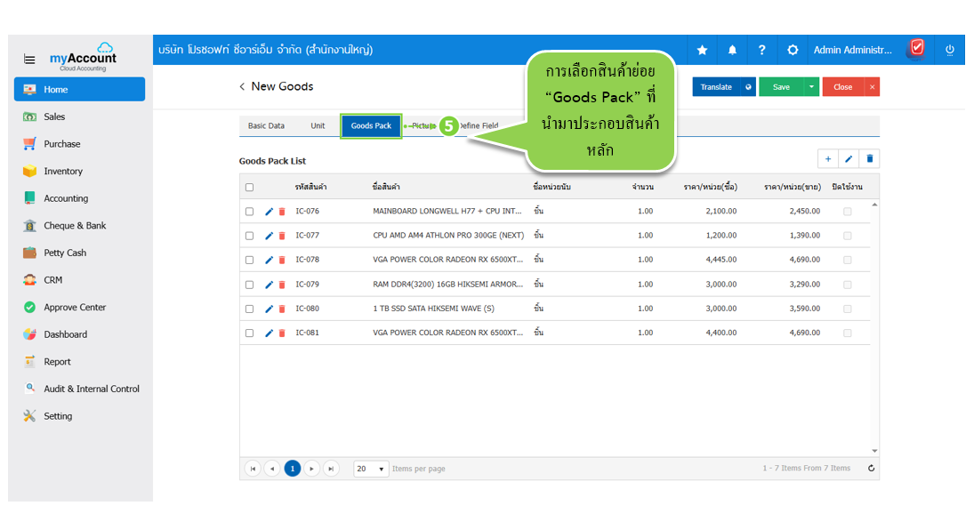Click the help question mark icon

tap(762, 50)
